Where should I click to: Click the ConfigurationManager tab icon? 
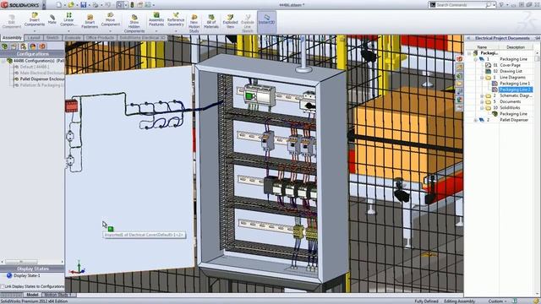[x=24, y=46]
